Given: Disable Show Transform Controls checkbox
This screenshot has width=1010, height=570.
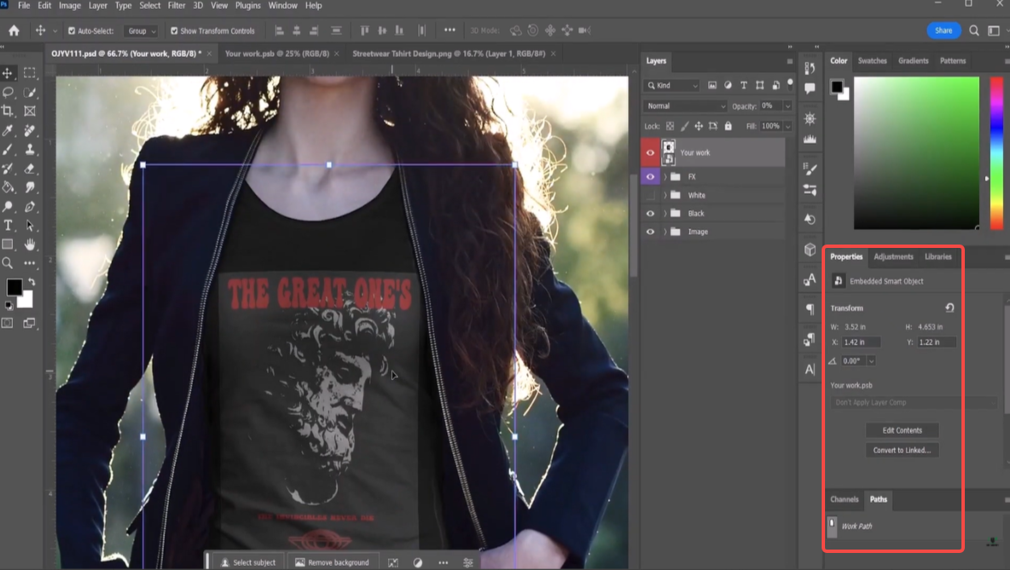Looking at the screenshot, I should click(x=174, y=31).
